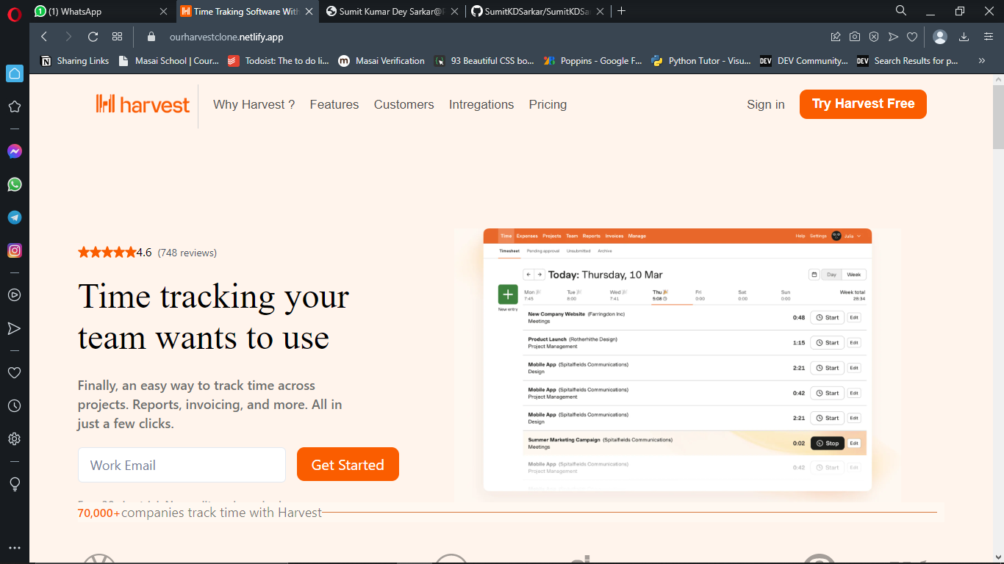
Task: Open Customers nav item
Action: (404, 104)
